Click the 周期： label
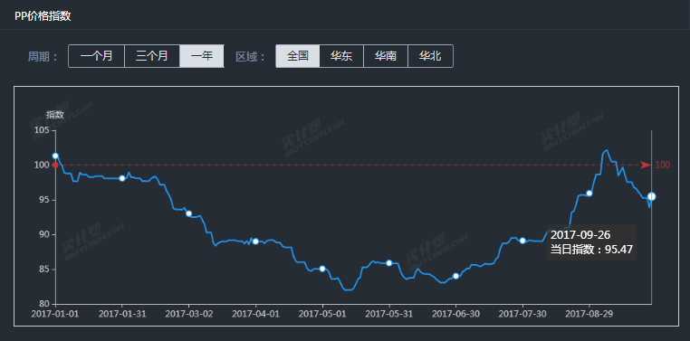690x341 pixels. (43, 57)
